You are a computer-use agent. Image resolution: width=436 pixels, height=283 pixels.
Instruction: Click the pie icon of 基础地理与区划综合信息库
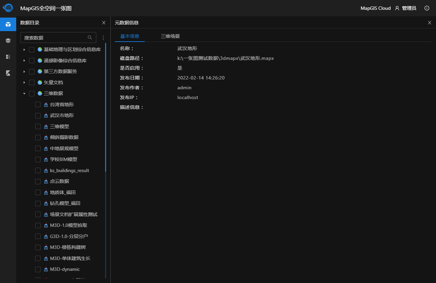tap(40, 49)
